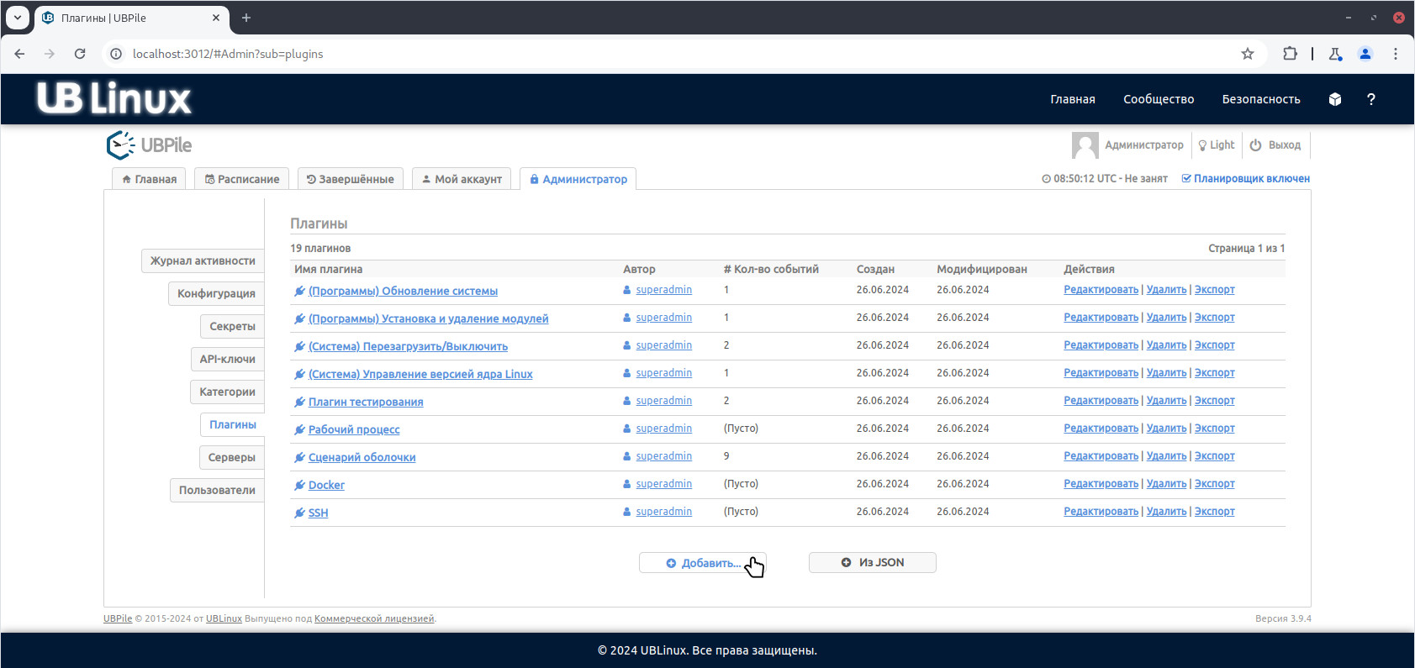Open the Главная tab
The image size is (1415, 668).
click(149, 179)
